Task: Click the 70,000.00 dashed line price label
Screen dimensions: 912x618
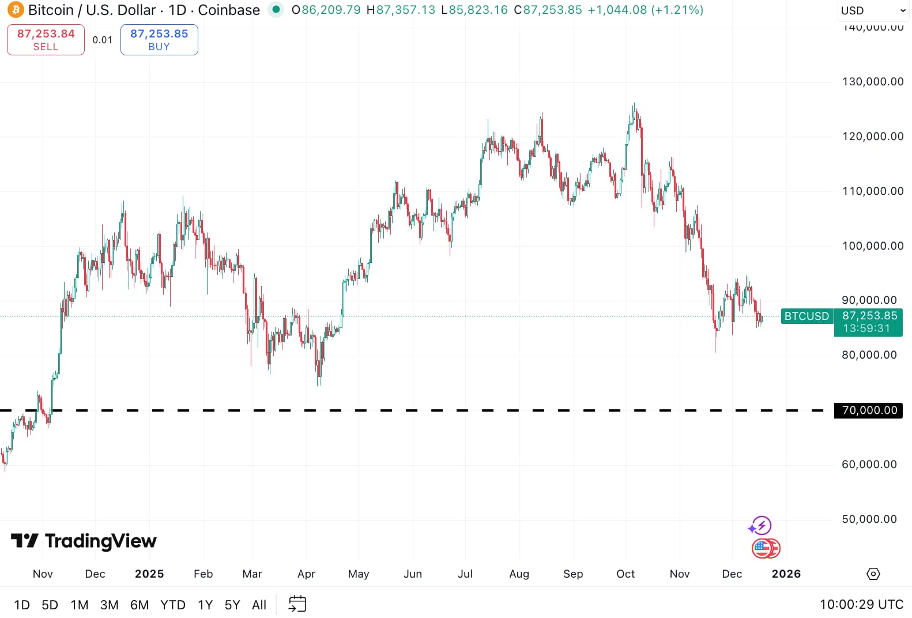Action: (x=868, y=410)
